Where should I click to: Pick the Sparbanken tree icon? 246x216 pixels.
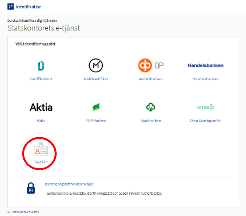tap(151, 107)
